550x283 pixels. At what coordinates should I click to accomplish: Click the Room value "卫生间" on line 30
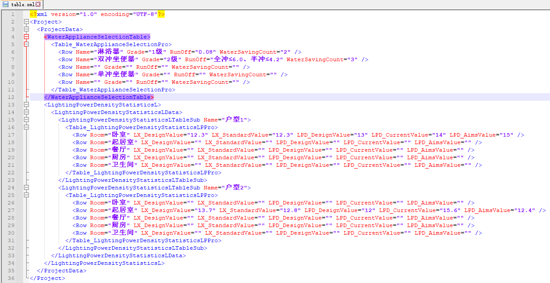123,233
